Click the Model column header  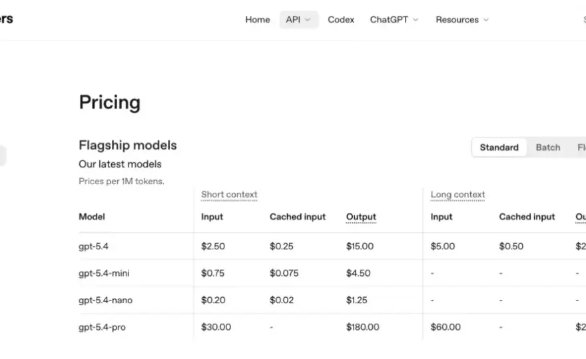(92, 217)
